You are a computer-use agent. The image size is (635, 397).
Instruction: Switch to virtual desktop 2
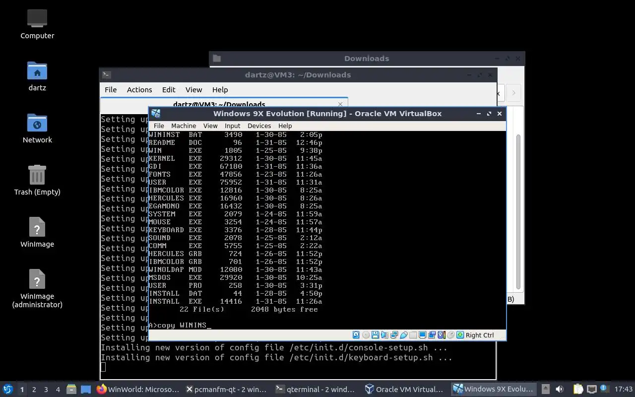(x=34, y=390)
